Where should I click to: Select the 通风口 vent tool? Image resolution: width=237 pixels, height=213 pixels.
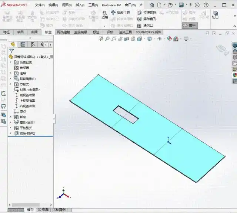(x=145, y=26)
